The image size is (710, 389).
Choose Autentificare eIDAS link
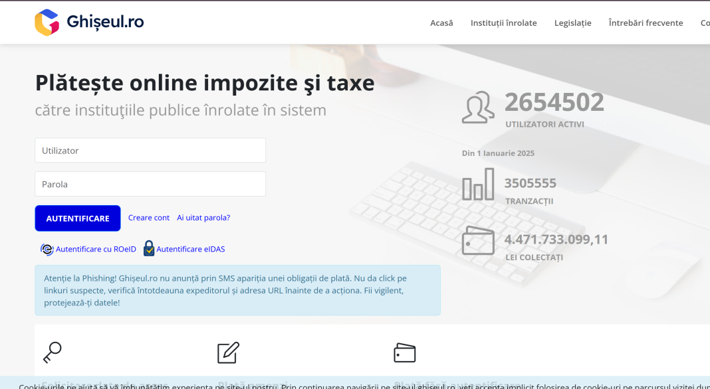191,249
